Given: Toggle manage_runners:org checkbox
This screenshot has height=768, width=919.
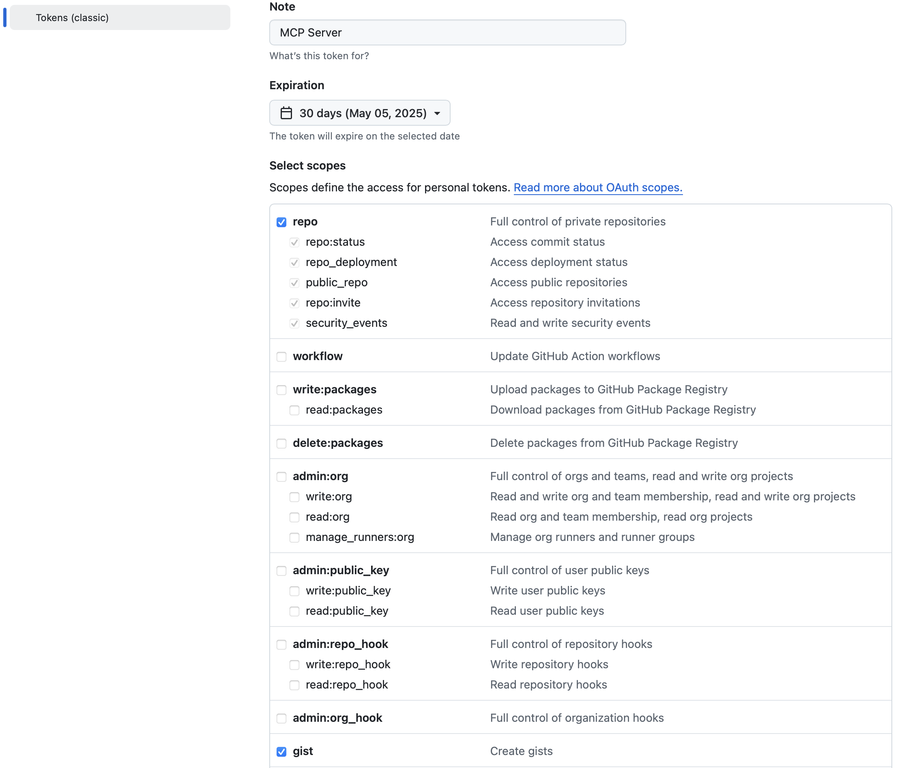Looking at the screenshot, I should click(x=294, y=537).
